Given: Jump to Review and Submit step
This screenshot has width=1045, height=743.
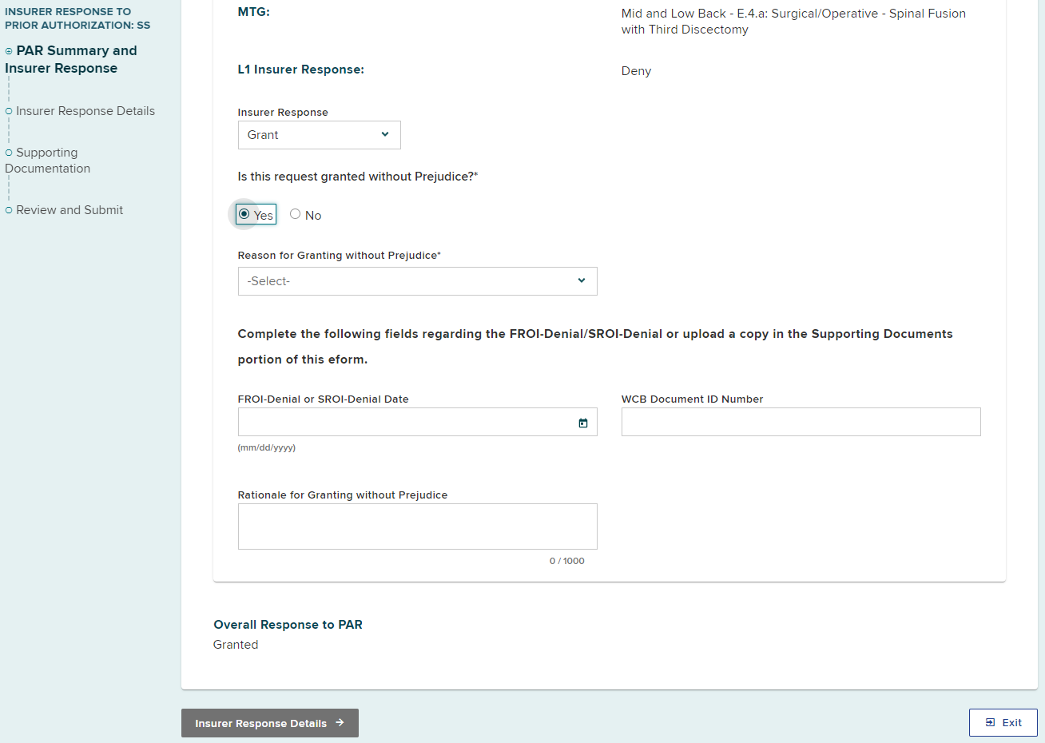Looking at the screenshot, I should point(70,210).
